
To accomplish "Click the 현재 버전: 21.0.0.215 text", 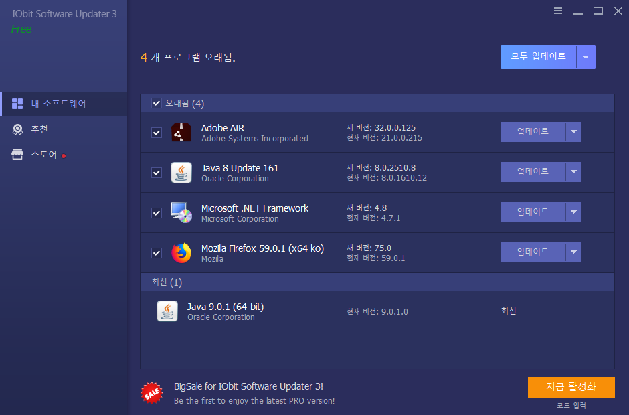I will pyautogui.click(x=384, y=138).
